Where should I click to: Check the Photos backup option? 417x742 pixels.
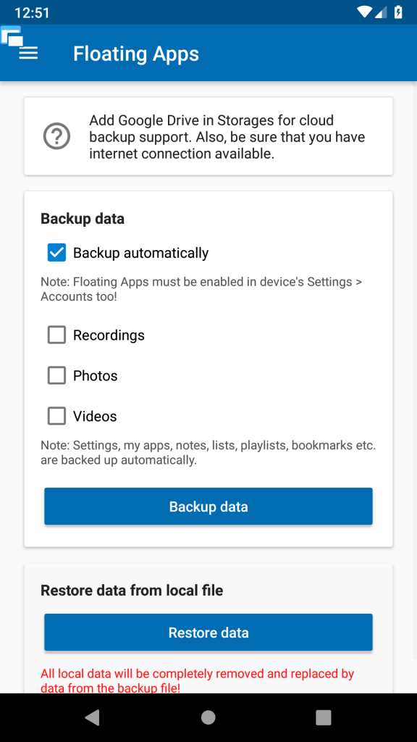56,376
